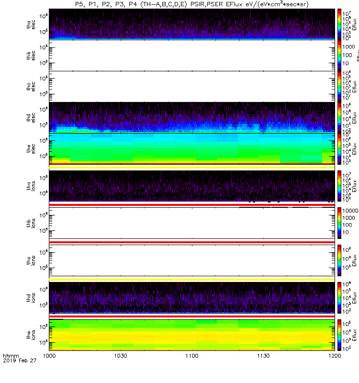Viewport: 359px width, 383px height.
Task: Click the tha ions spectrogram panel
Action: tap(192, 186)
